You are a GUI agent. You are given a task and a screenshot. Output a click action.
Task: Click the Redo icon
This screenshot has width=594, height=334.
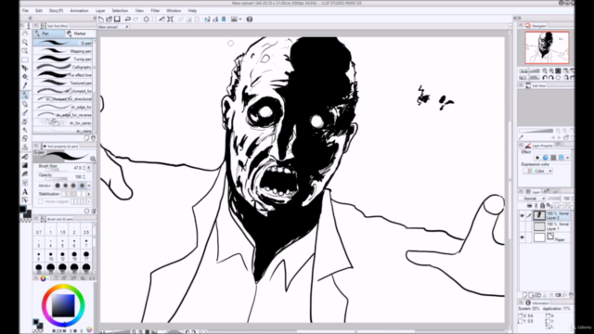click(x=136, y=19)
